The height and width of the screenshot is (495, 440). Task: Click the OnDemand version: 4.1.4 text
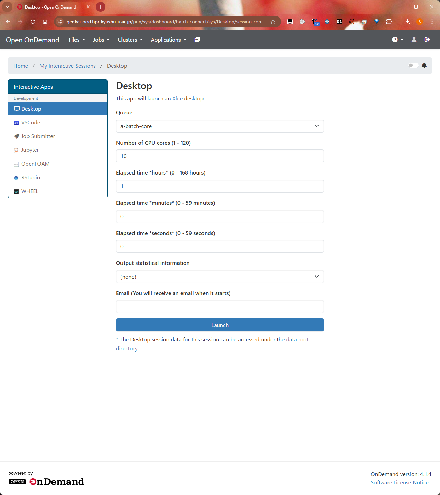click(401, 474)
